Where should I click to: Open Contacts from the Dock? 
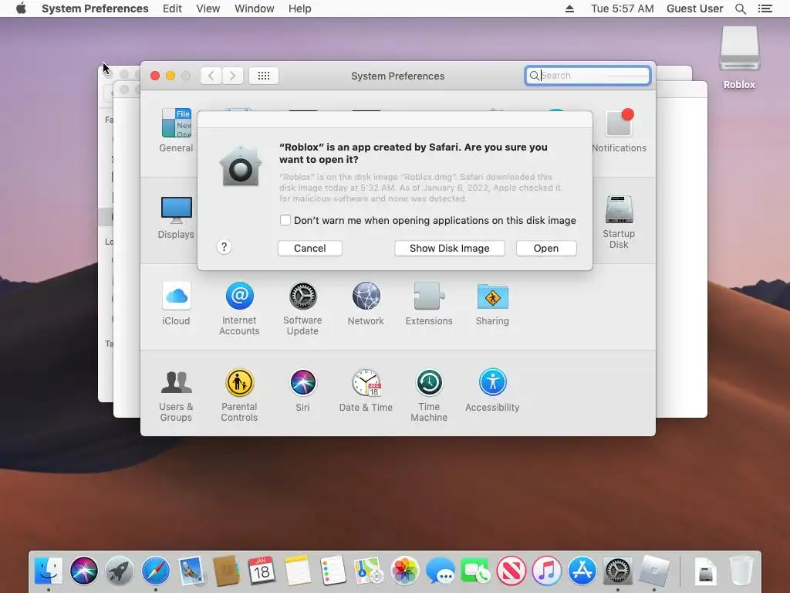[226, 571]
